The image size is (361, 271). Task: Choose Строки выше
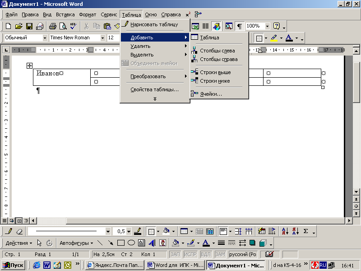[219, 72]
